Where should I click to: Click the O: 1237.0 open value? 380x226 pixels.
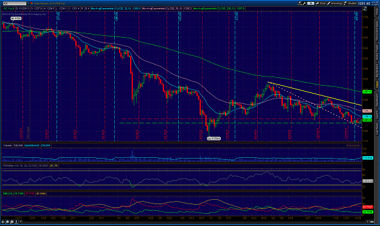pyautogui.click(x=36, y=9)
